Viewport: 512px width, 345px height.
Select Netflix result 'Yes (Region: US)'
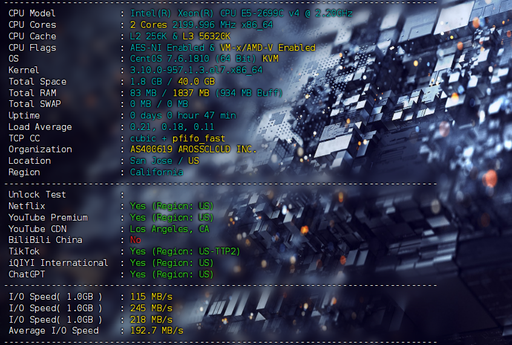172,206
